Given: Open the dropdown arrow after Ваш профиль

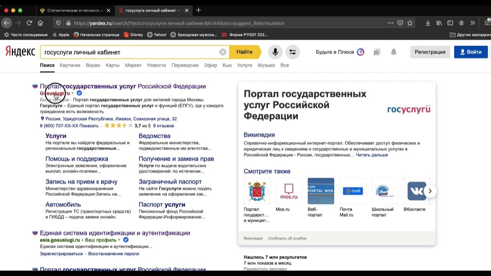Looking at the screenshot, I should point(119,240).
